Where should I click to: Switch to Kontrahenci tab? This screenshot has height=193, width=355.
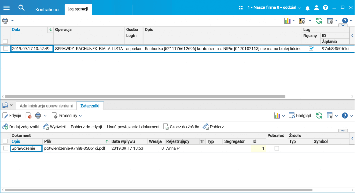click(47, 9)
